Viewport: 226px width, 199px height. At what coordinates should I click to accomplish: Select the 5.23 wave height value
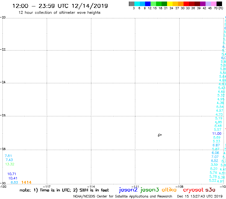point(217,141)
